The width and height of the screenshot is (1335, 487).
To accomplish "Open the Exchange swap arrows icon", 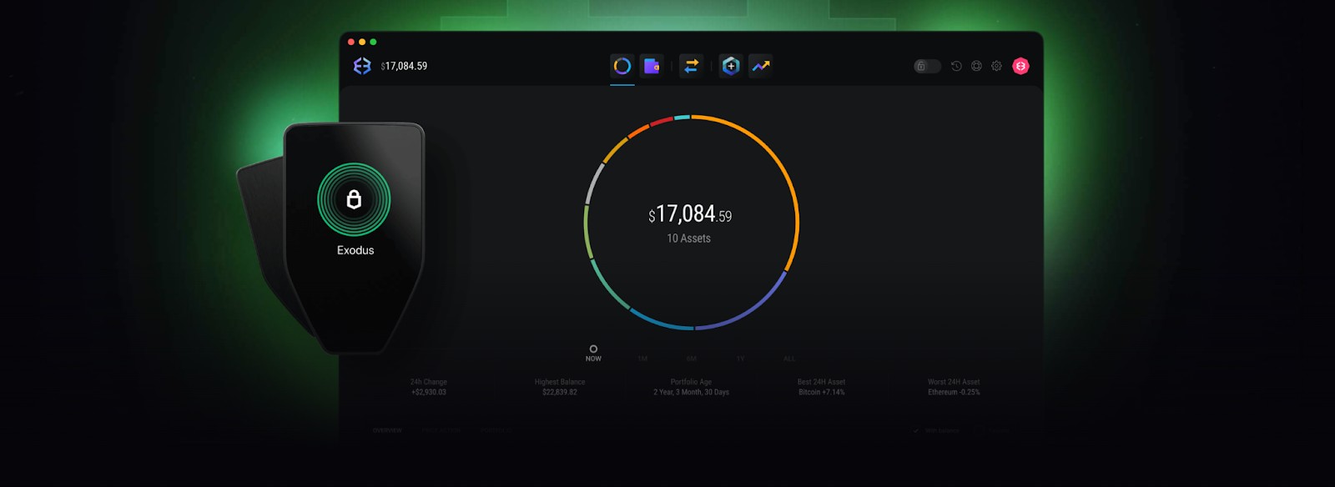I will click(x=691, y=66).
